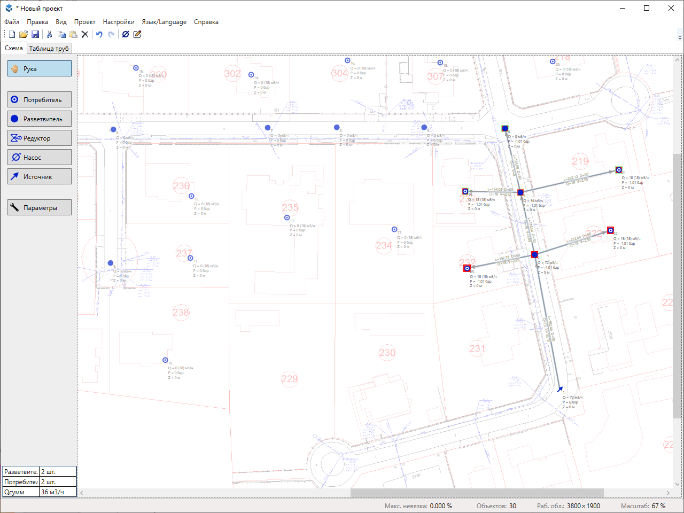Undo the last action
The height and width of the screenshot is (513, 684).
point(99,34)
